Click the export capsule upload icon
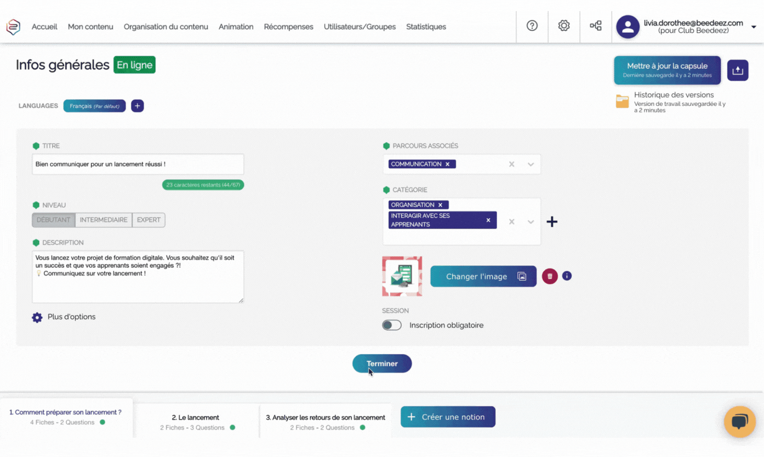 click(x=737, y=70)
